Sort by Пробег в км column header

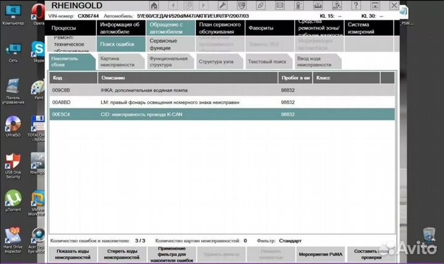(295, 78)
